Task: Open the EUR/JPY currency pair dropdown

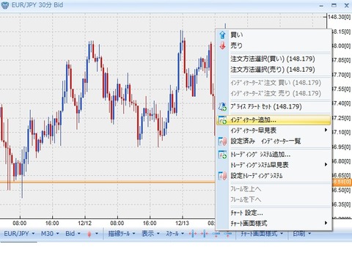Action: tap(19, 234)
